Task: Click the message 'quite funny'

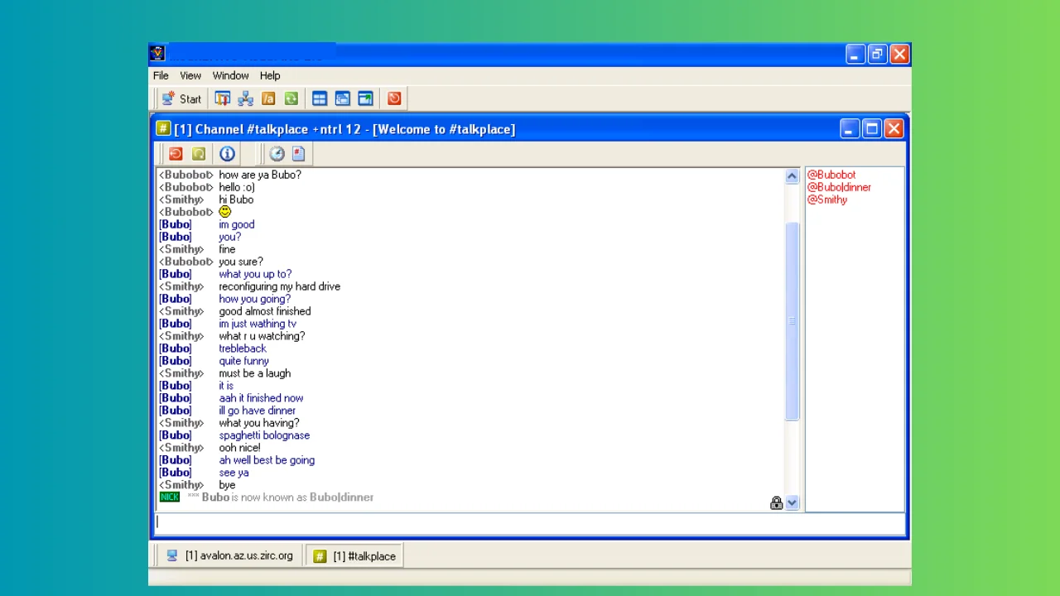Action: click(x=243, y=361)
